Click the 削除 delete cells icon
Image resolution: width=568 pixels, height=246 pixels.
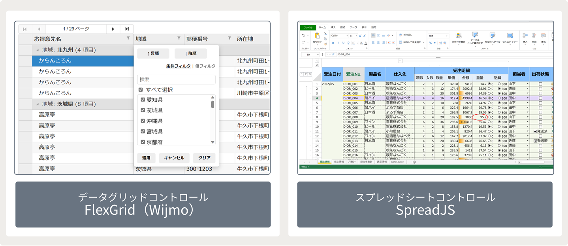click(x=534, y=36)
